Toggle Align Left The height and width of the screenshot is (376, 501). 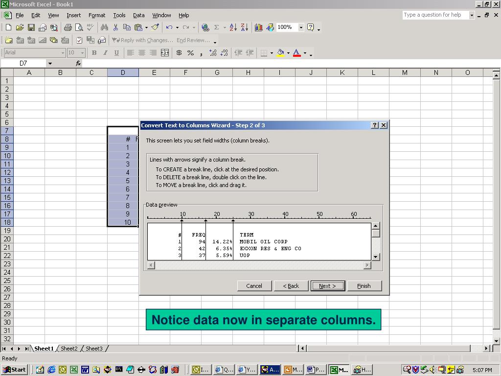[130, 53]
